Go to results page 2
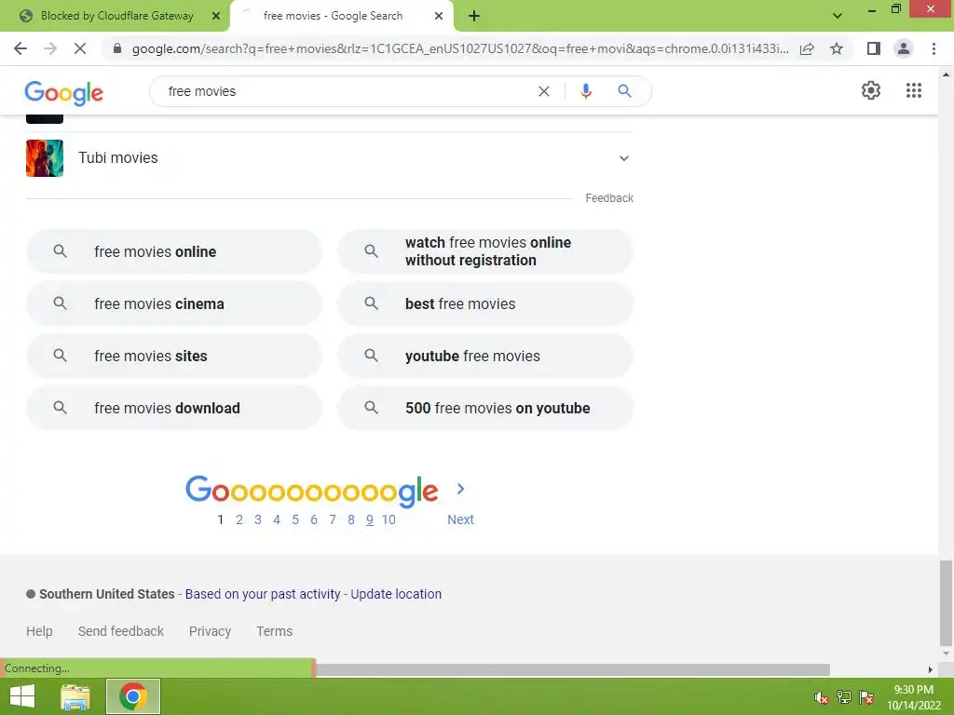 coord(239,519)
